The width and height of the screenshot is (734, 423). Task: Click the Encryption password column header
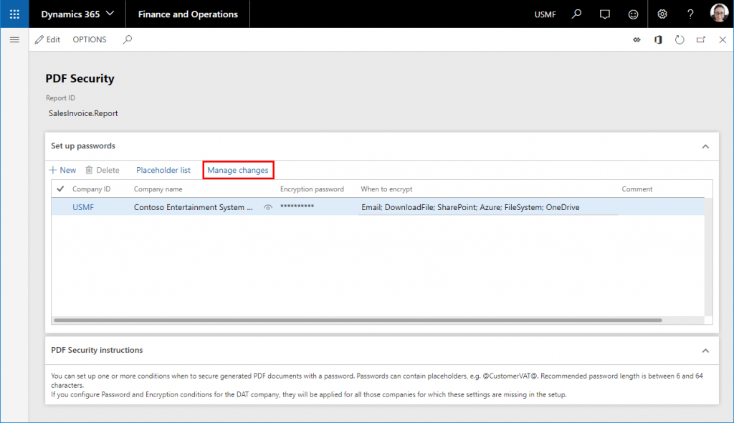click(312, 189)
